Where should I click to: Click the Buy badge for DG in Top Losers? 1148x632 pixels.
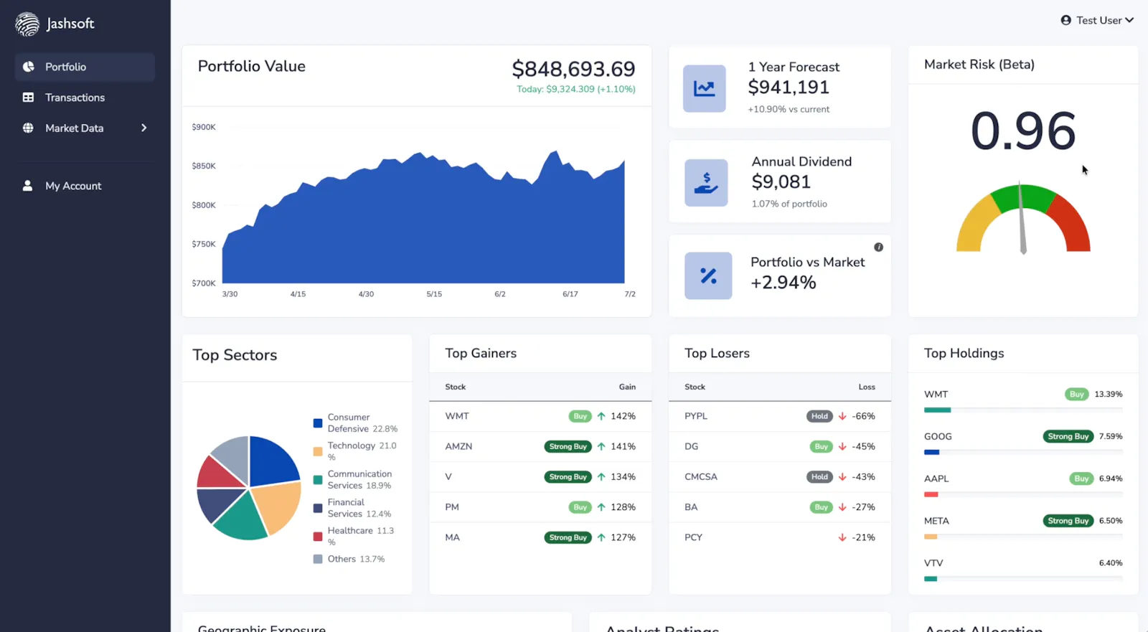[x=821, y=446]
